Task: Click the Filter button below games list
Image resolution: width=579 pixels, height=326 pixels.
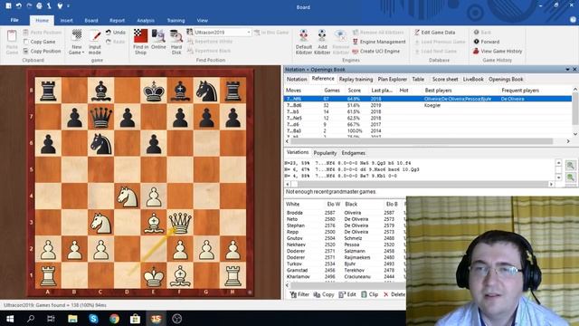Action: click(299, 294)
